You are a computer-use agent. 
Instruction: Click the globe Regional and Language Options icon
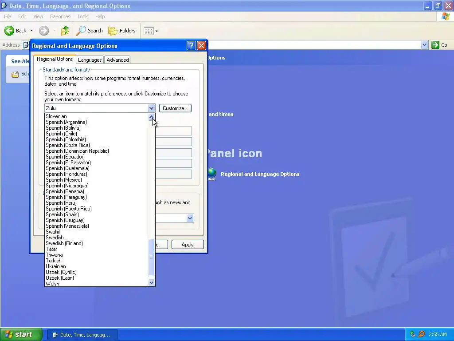click(212, 174)
